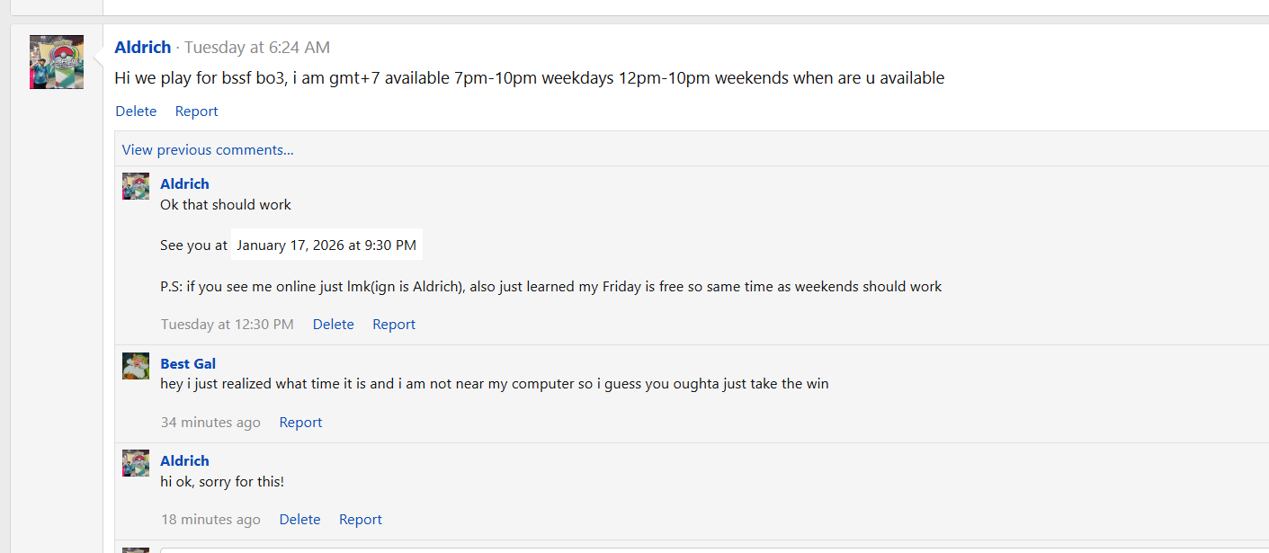Report Best Gal's comment
The image size is (1269, 553).
click(x=300, y=423)
